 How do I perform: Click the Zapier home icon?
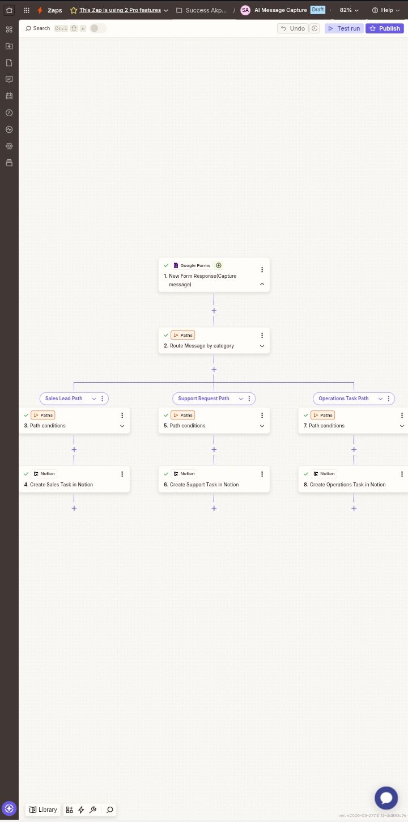(9, 10)
